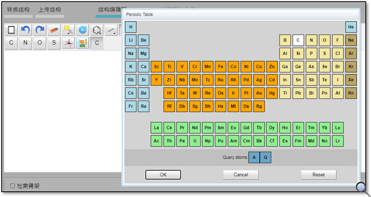Select query atom A
Image resolution: width=371 pixels, height=197 pixels.
tap(254, 157)
